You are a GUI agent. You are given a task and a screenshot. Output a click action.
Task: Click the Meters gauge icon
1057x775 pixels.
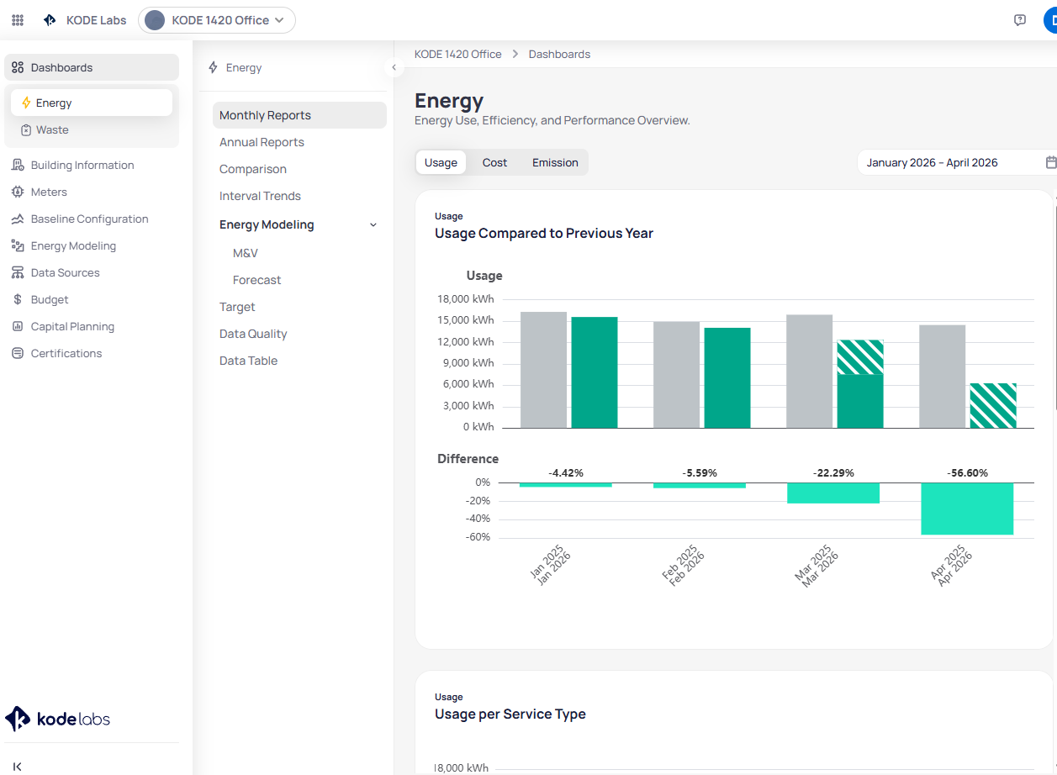[18, 192]
